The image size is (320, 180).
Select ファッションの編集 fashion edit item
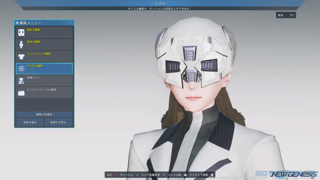tap(44, 57)
